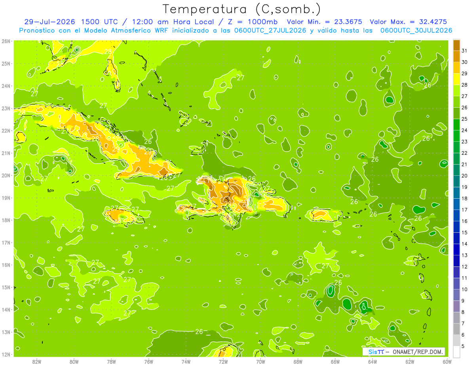Screen dimensions: 475x367
Task: Click the "78W" longitude axis label
Action: 111,362
